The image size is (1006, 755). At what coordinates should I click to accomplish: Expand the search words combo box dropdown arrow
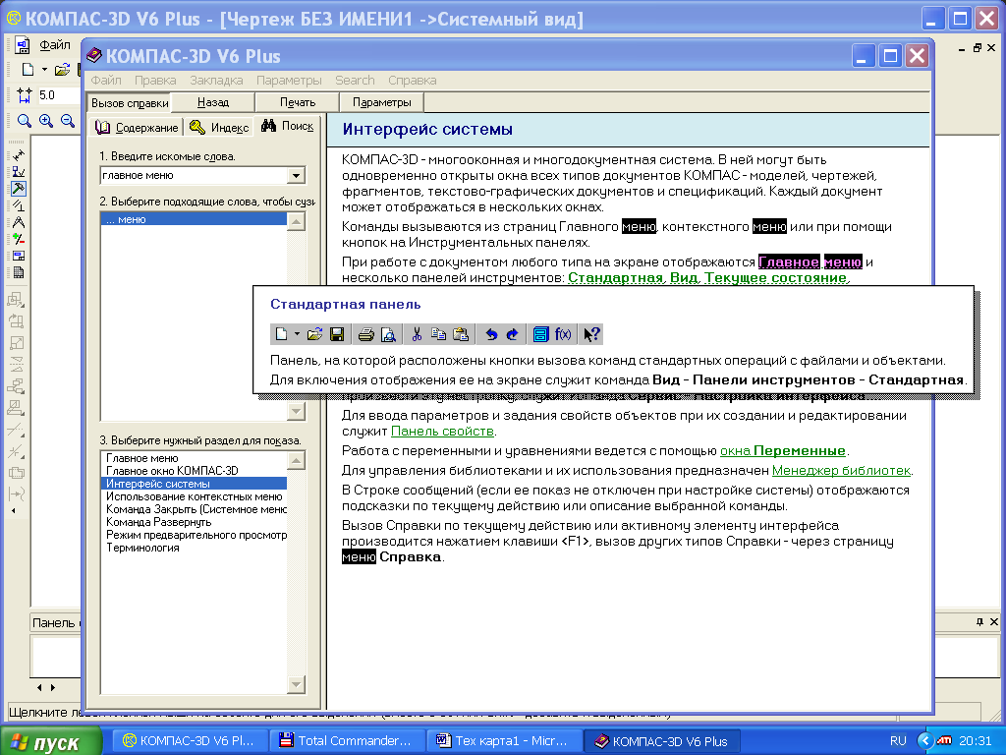click(x=296, y=175)
